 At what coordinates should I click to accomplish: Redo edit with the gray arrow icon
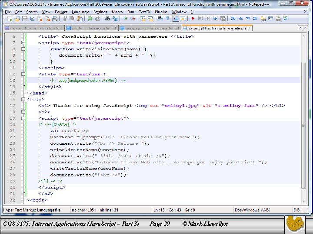[x=97, y=19]
